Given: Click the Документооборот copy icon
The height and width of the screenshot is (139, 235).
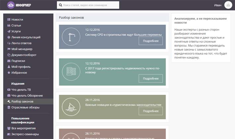Looking at the screenshot, I should 9,55.
